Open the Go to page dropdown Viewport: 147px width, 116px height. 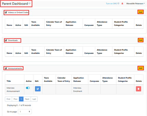(x=25, y=112)
